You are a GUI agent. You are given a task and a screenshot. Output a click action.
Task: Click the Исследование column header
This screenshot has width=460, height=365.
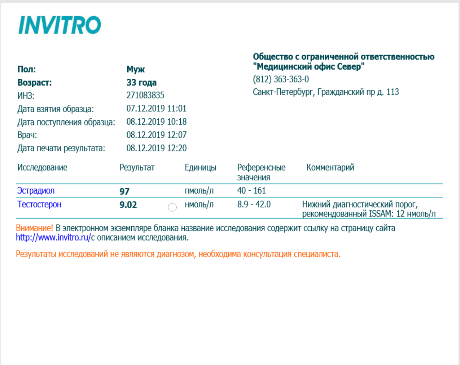(x=42, y=168)
